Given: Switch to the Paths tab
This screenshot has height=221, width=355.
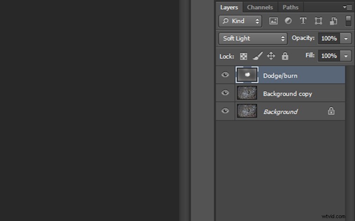Looking at the screenshot, I should point(291,7).
